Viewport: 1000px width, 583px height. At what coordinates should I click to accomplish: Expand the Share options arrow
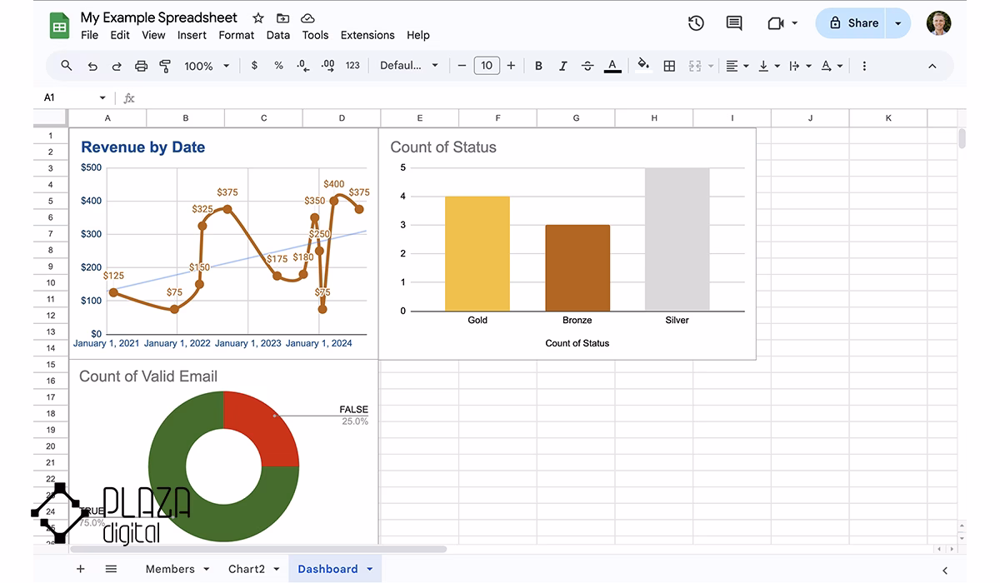click(x=898, y=23)
